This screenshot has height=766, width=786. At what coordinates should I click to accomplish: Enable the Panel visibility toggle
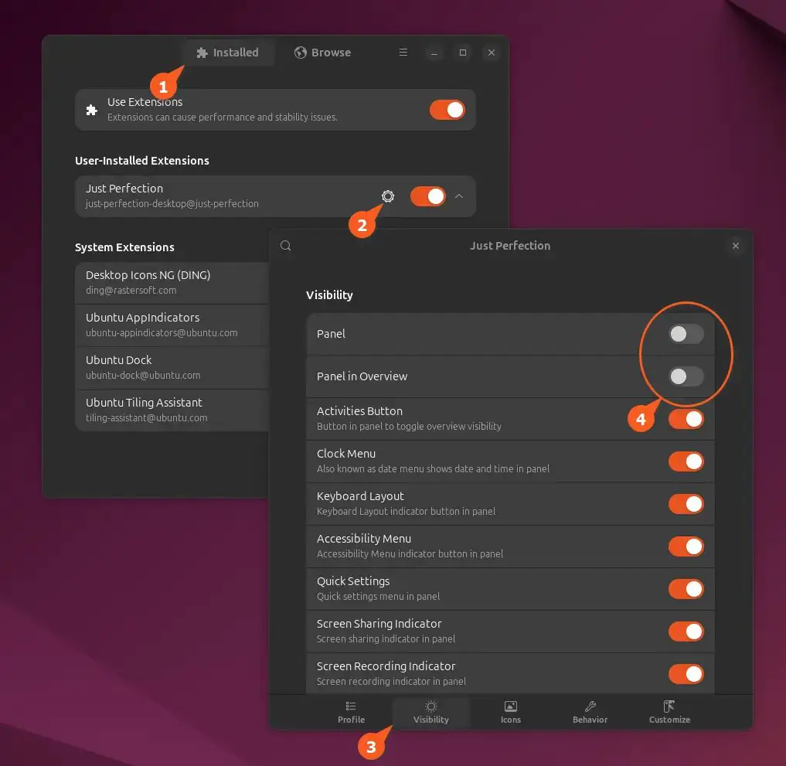(x=686, y=334)
